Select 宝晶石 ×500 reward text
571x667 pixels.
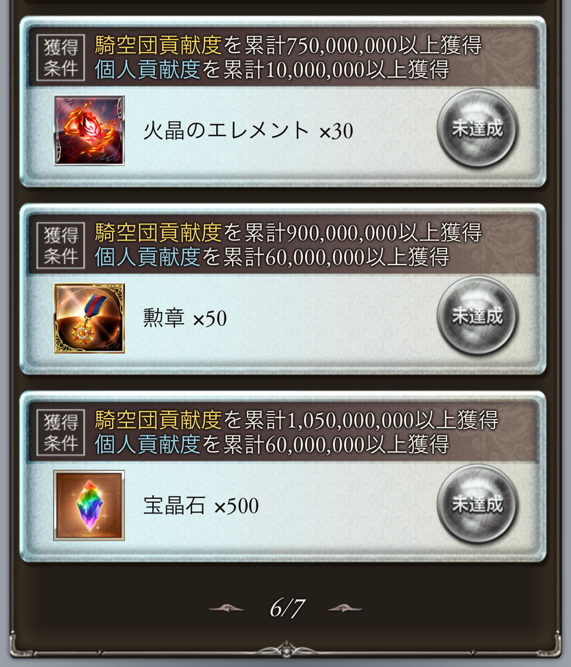(x=201, y=506)
